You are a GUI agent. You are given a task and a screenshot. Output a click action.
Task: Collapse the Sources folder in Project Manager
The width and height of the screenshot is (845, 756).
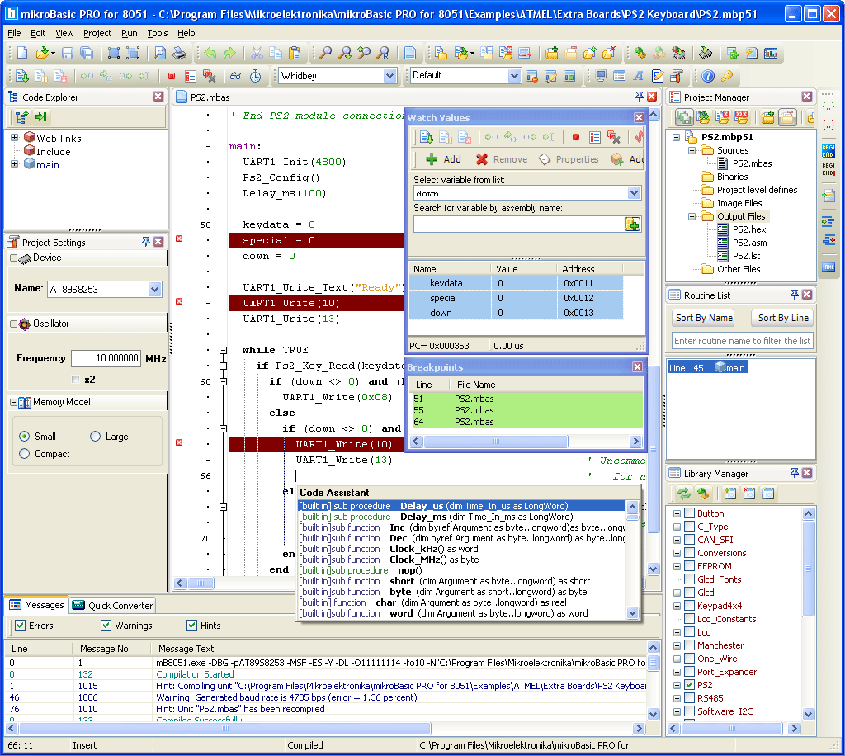pyautogui.click(x=692, y=150)
